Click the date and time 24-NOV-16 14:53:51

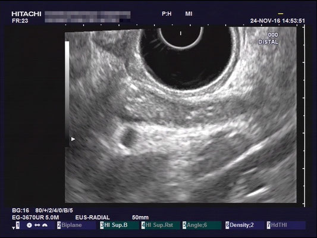(x=277, y=21)
